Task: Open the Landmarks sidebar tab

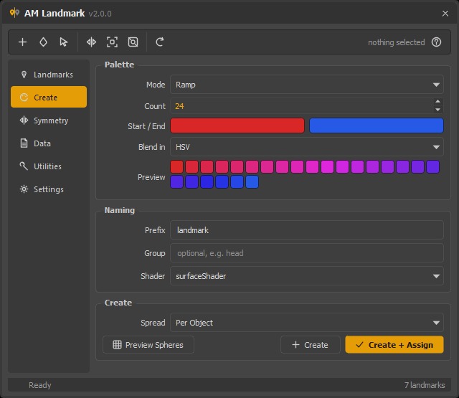Action: pyautogui.click(x=49, y=75)
